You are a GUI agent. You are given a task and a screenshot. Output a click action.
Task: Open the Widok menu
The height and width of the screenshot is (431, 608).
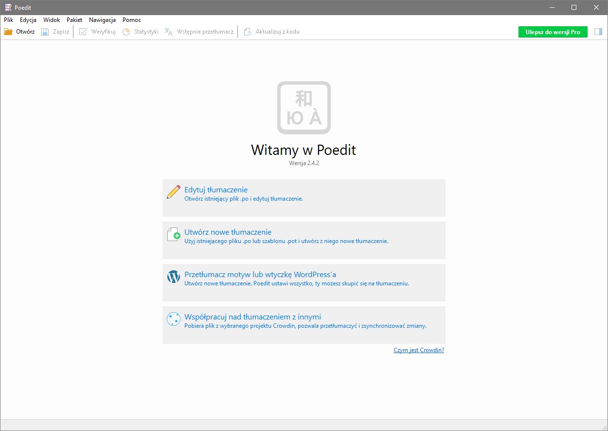point(52,20)
